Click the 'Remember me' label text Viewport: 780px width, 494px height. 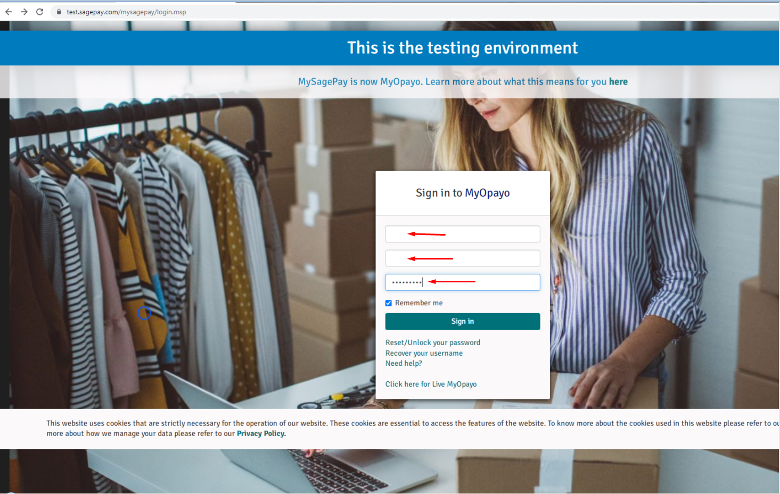tap(418, 303)
